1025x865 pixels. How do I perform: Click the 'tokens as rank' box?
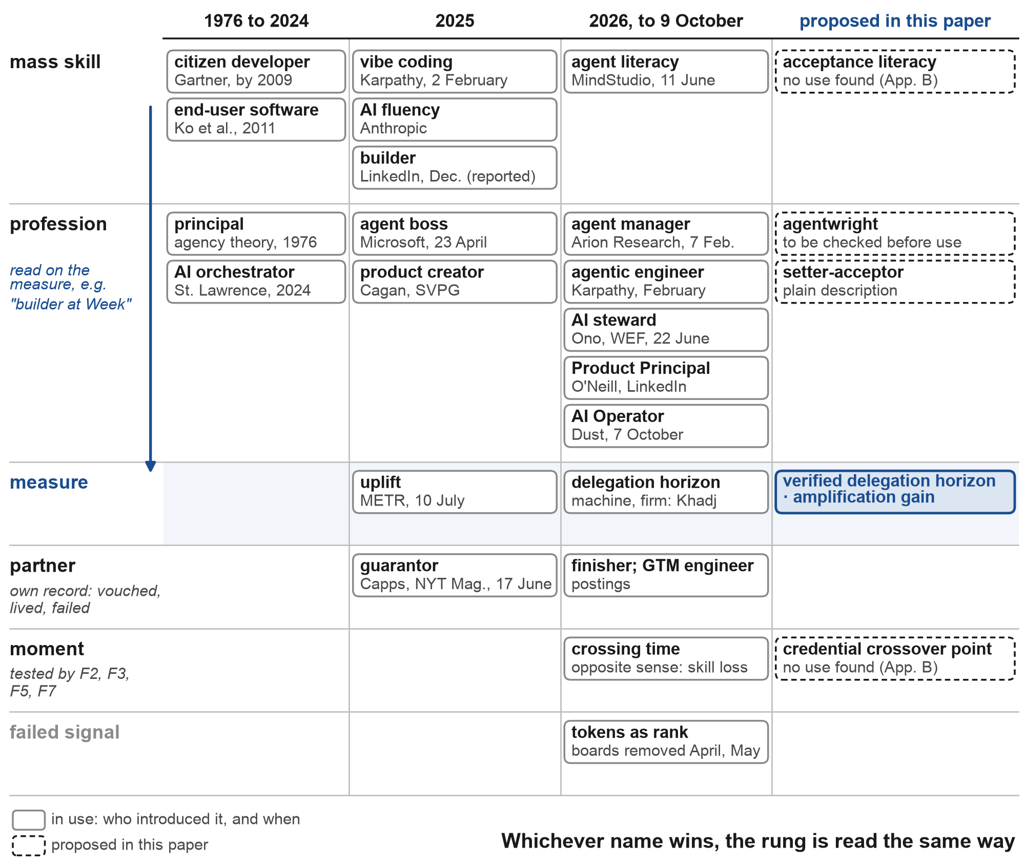[666, 741]
